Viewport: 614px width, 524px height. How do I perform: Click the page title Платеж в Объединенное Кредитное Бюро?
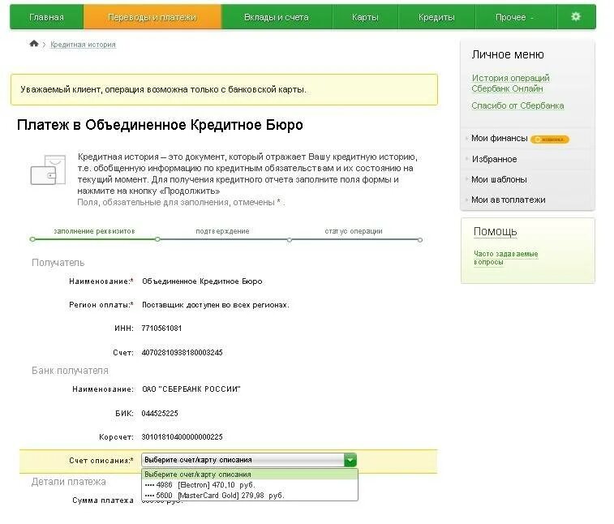pyautogui.click(x=160, y=125)
